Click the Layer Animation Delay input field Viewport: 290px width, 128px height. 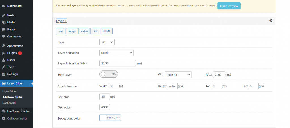(118, 63)
